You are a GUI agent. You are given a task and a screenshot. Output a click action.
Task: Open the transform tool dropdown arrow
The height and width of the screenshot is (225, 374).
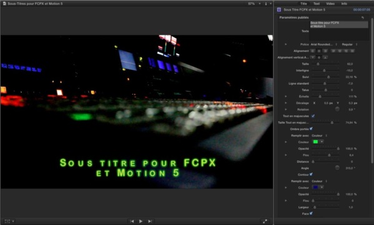click(x=13, y=221)
